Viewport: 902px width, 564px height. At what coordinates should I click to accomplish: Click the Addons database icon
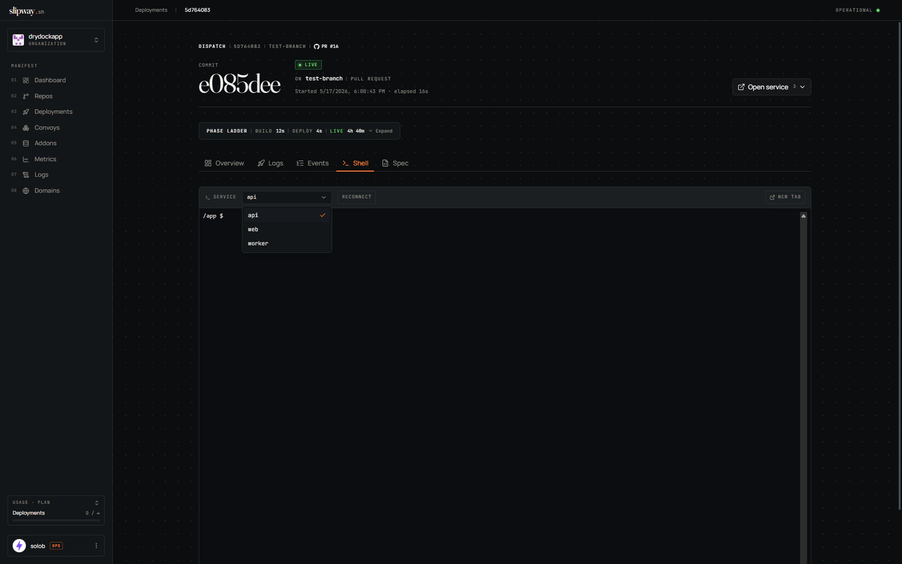click(26, 143)
